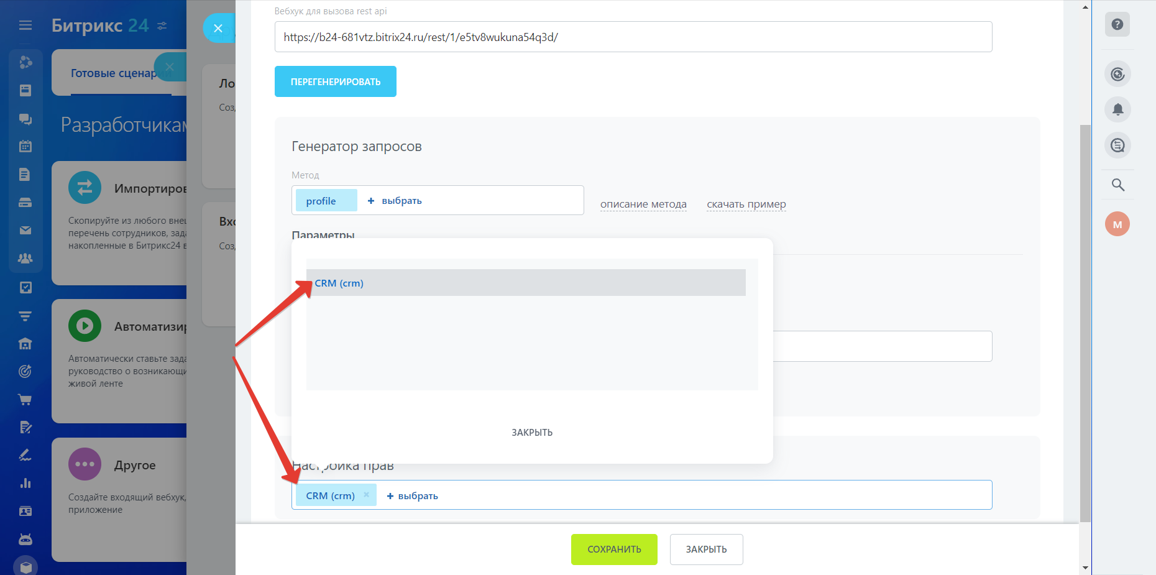
Task: Close the slider panel with the X button
Action: tap(218, 28)
